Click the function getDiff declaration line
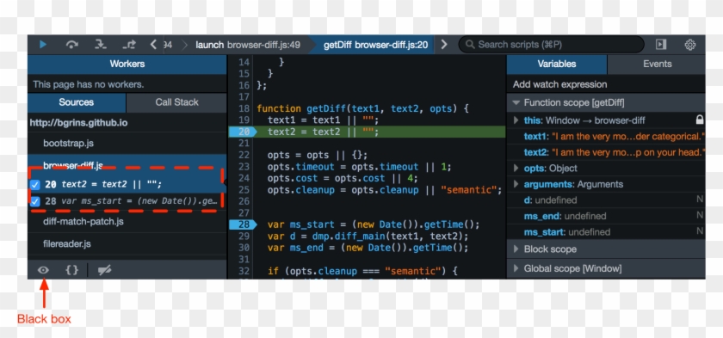The width and height of the screenshot is (723, 338). (362, 108)
